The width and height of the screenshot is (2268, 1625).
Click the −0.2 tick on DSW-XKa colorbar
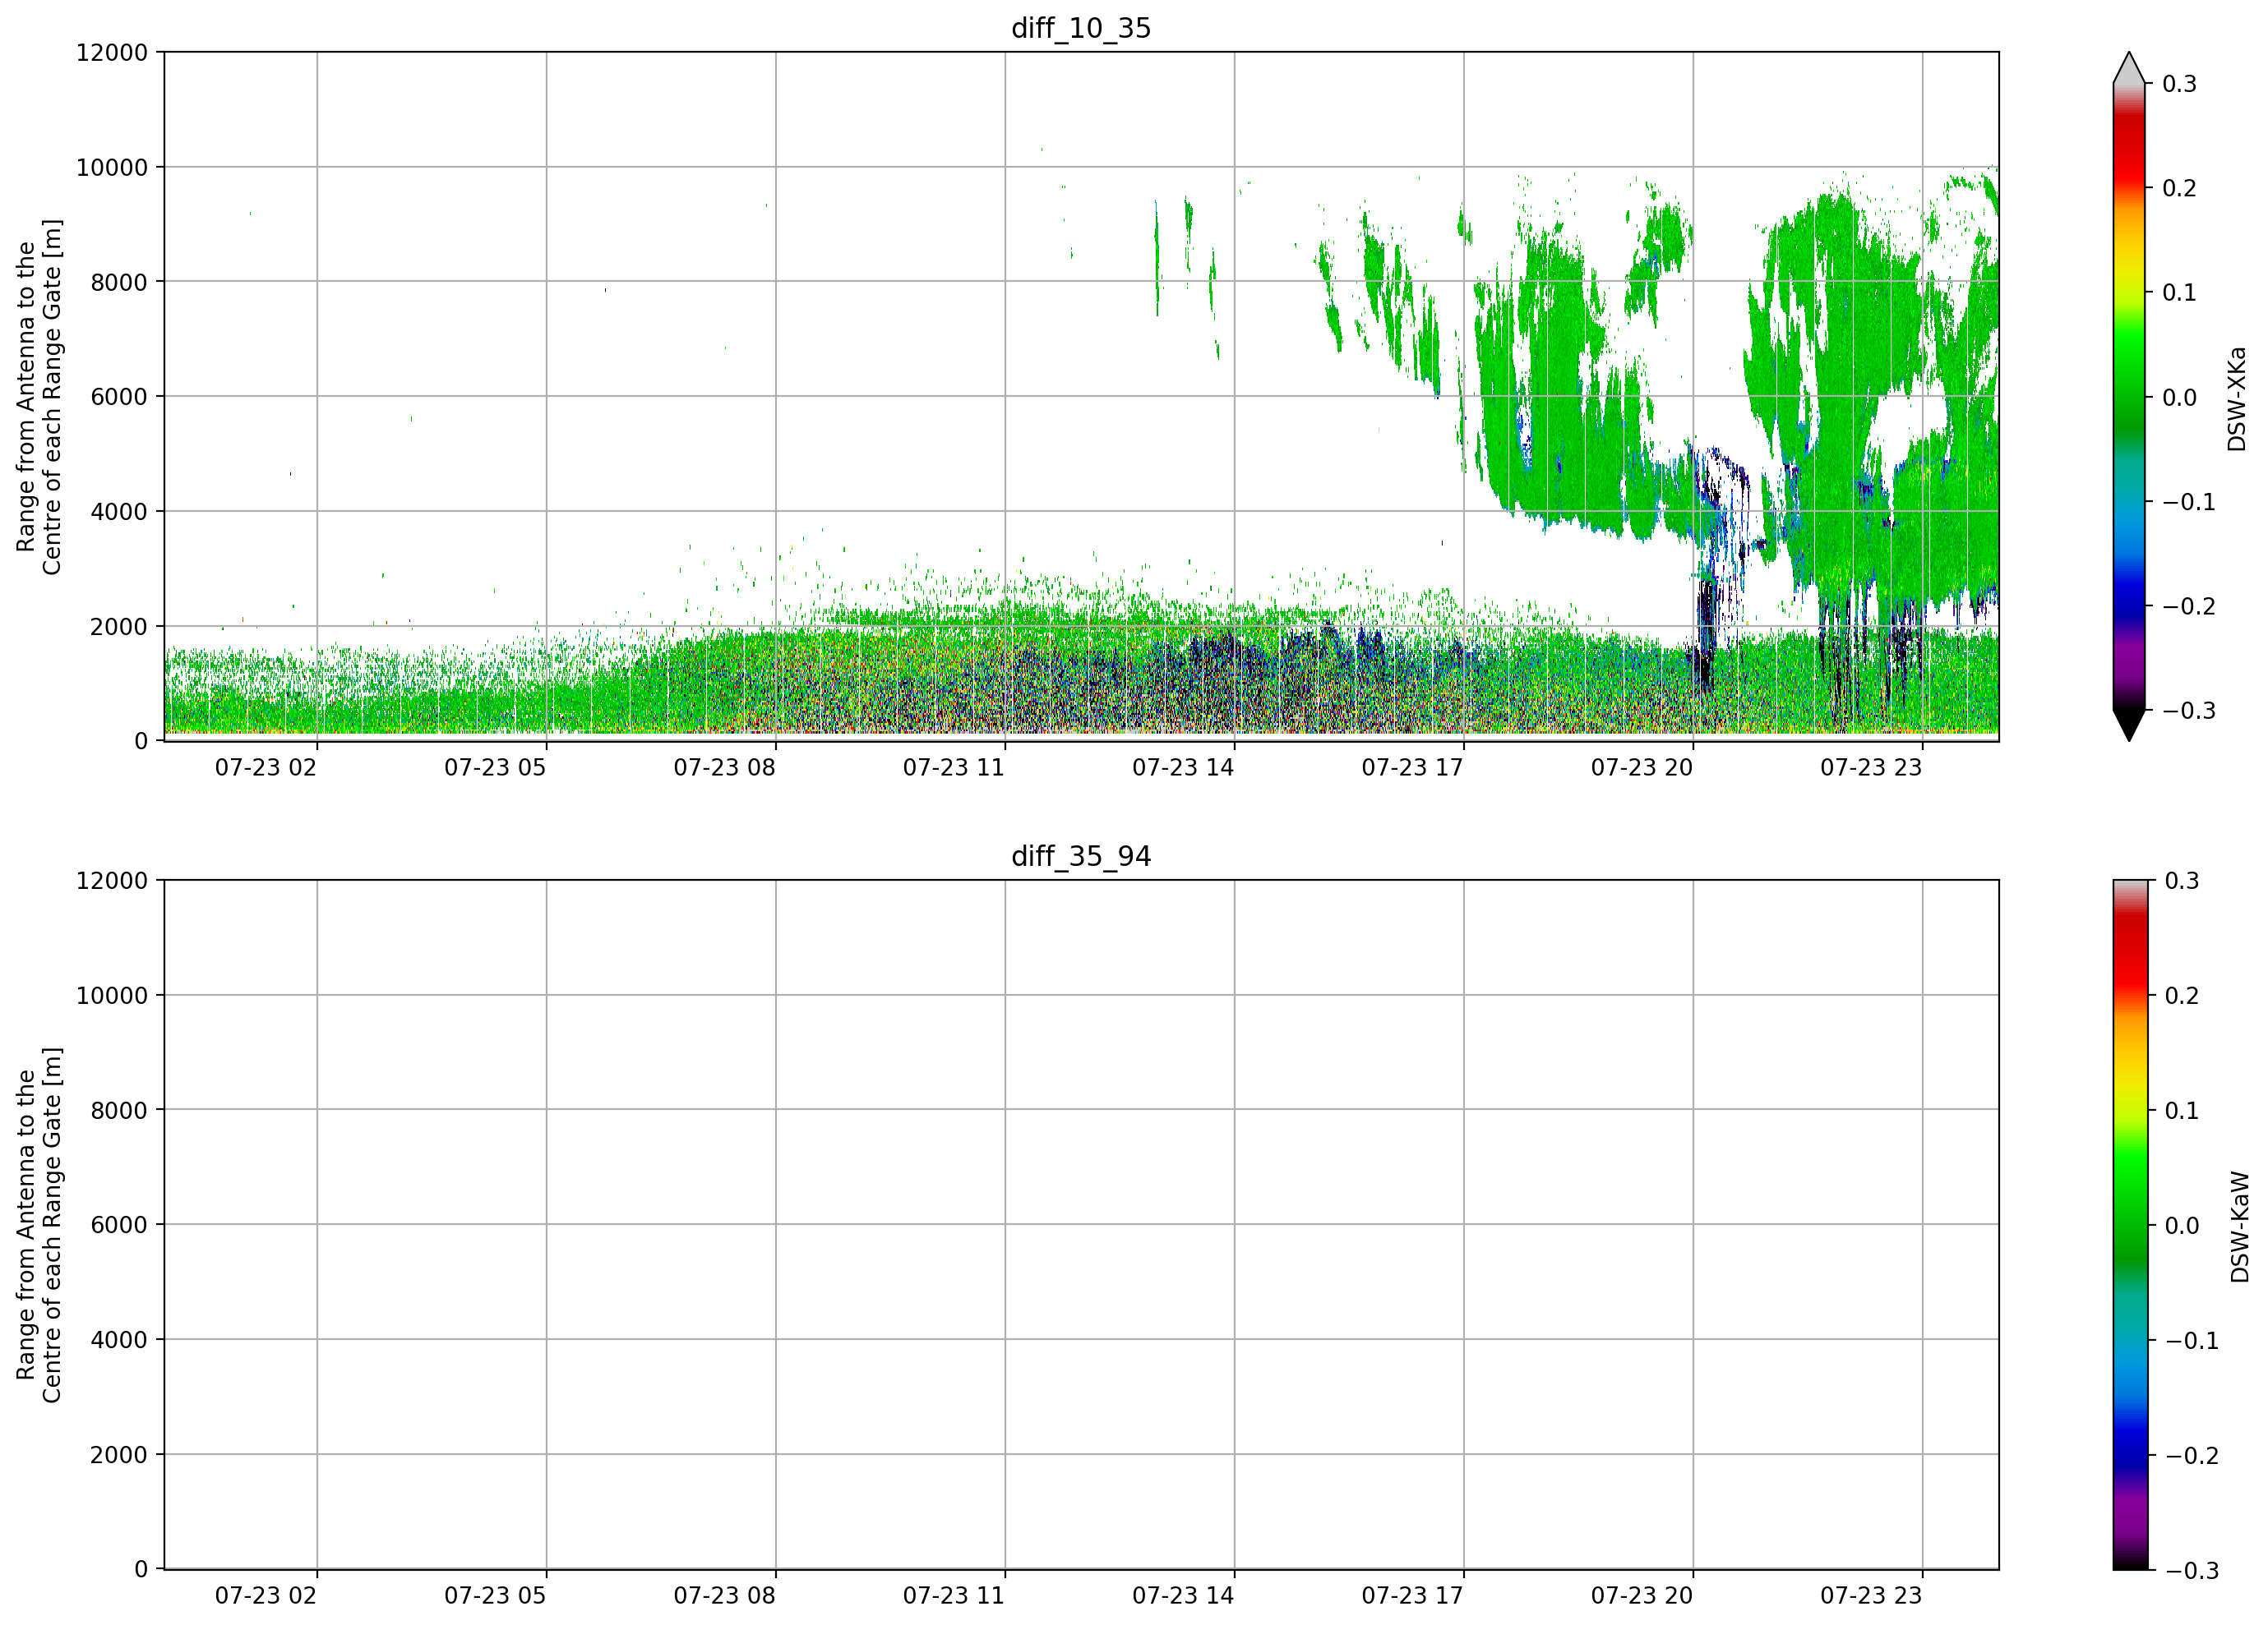pos(2189,606)
